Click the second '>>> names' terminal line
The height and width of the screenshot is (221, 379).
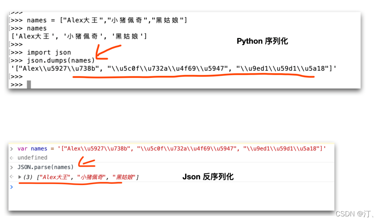(x=28, y=28)
